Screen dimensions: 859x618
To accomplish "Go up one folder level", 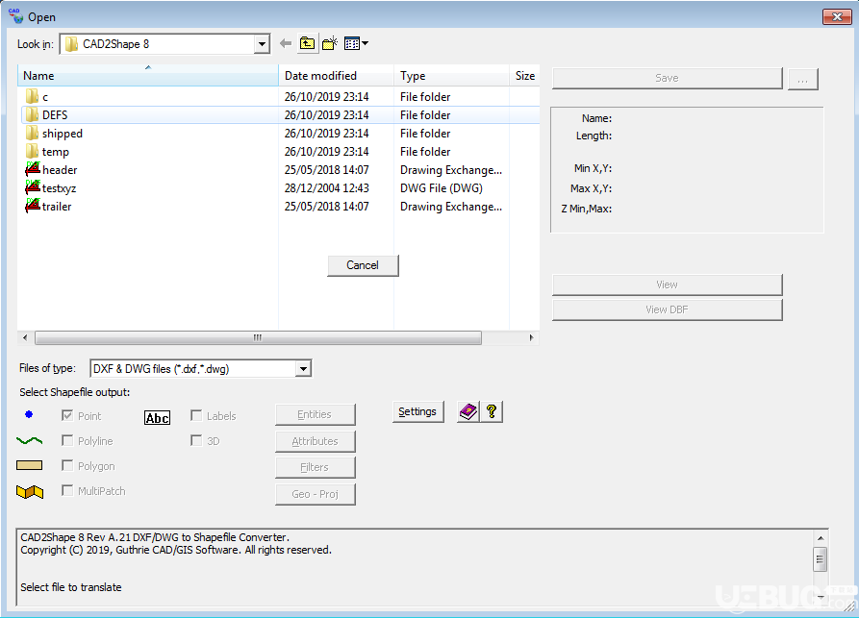I will pyautogui.click(x=307, y=43).
